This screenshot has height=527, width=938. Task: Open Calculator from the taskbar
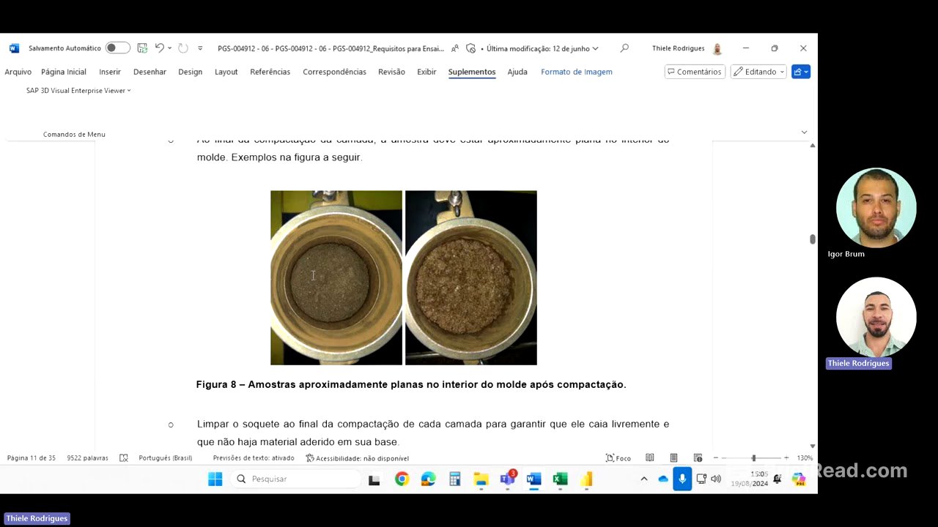click(x=454, y=479)
